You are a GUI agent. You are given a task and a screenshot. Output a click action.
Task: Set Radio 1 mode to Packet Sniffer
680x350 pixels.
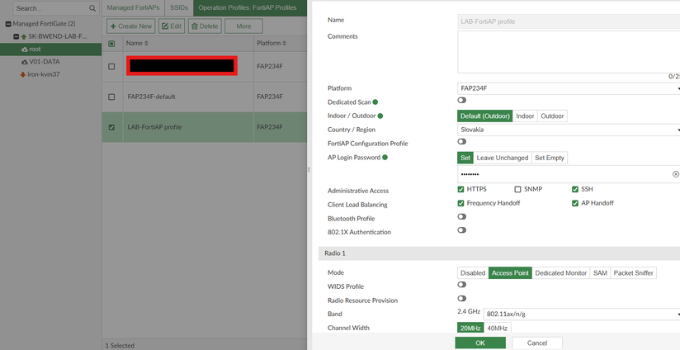[x=633, y=272]
